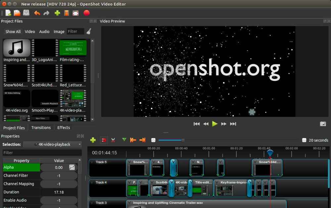Switch to the Project Files tab

pyautogui.click(x=14, y=128)
